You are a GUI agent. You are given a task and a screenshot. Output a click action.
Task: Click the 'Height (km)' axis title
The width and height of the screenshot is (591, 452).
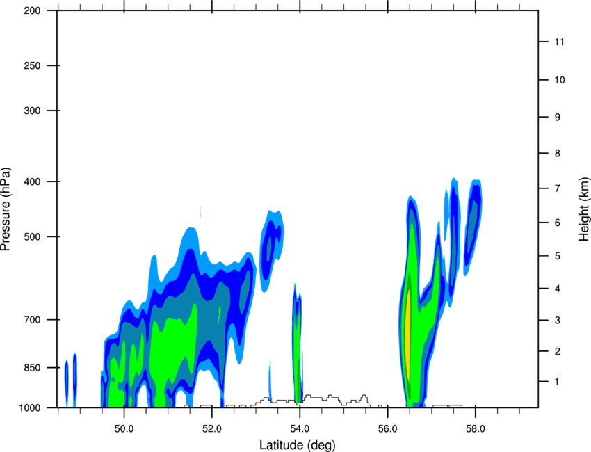pyautogui.click(x=585, y=209)
